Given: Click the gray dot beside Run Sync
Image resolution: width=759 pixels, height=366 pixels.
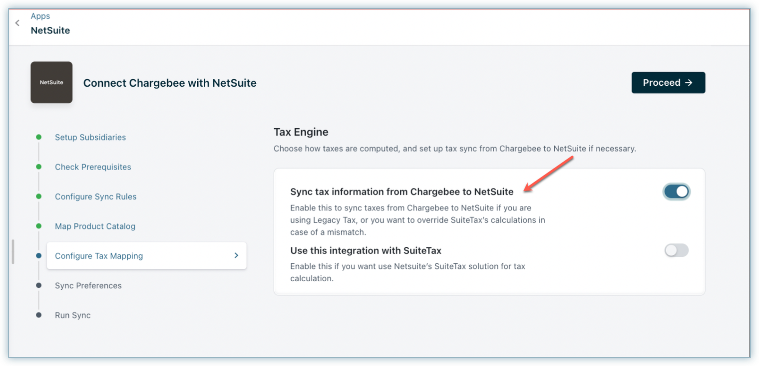Looking at the screenshot, I should point(39,315).
